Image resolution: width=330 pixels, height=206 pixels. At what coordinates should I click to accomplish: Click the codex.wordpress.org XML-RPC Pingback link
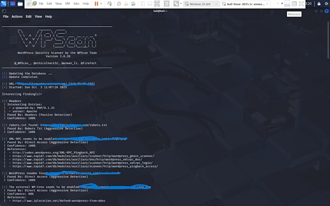coord(53,152)
